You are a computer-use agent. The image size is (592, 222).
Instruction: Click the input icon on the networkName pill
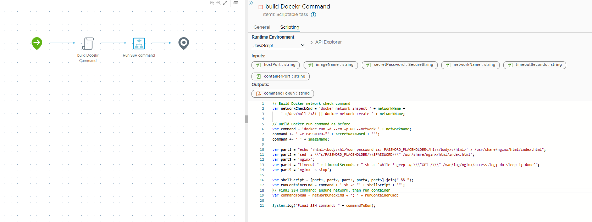pos(448,65)
